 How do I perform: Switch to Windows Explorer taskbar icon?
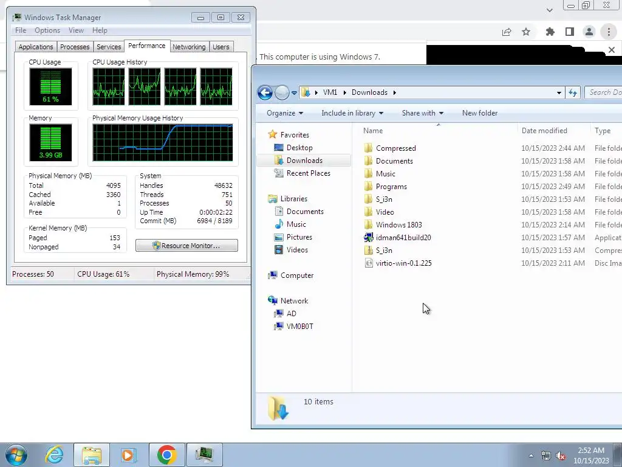click(x=92, y=455)
